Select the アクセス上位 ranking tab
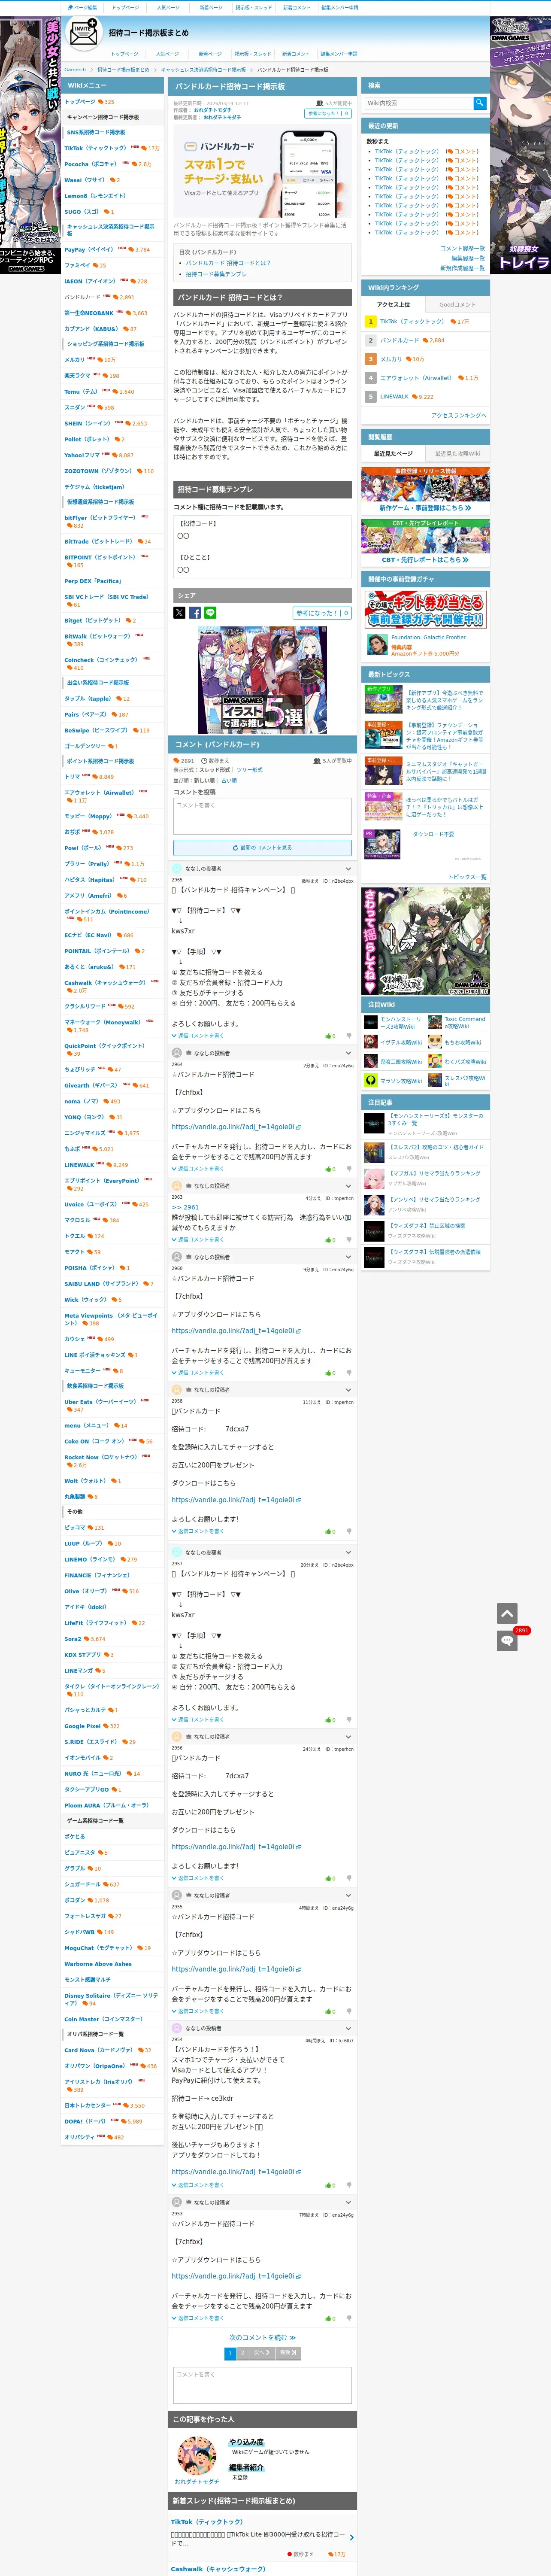This screenshot has width=551, height=2576. (393, 305)
